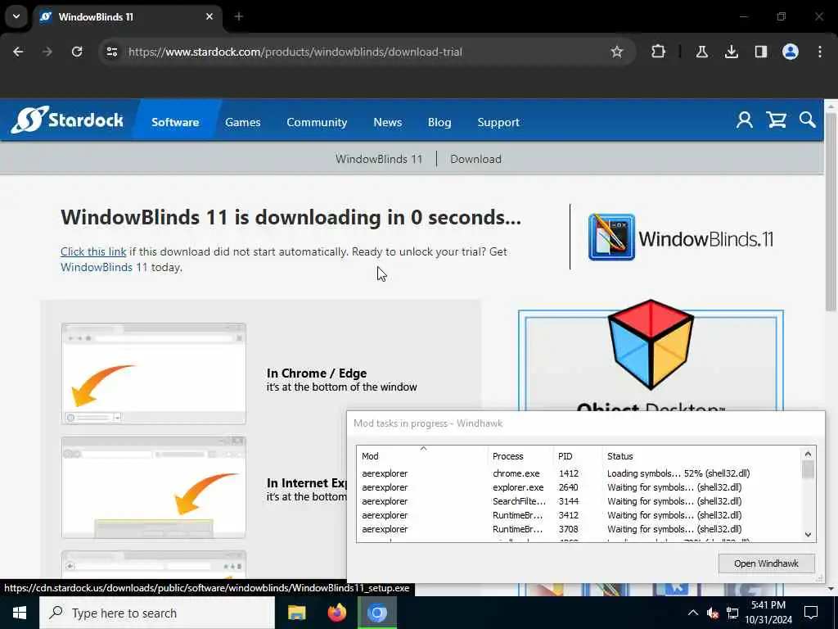Open the Blog nav item
Screen dimensions: 838x629
(x=439, y=122)
